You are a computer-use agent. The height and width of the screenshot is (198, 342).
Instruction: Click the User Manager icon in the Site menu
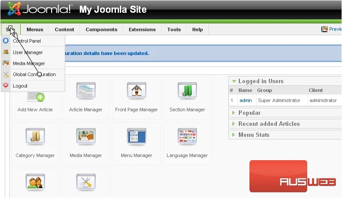[x=6, y=52]
